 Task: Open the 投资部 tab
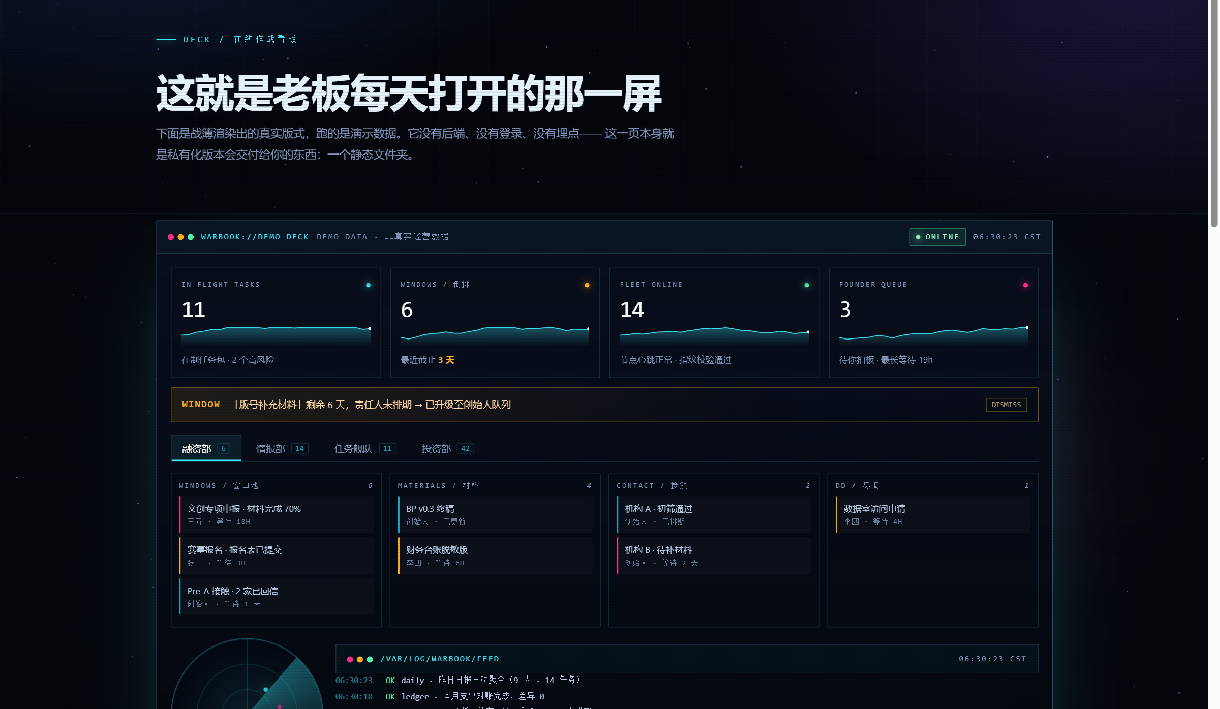point(448,448)
